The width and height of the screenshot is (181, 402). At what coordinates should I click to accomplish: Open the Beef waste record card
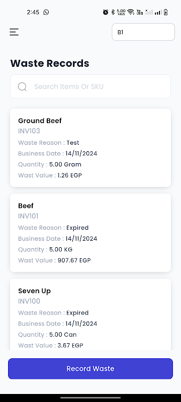coord(90,233)
